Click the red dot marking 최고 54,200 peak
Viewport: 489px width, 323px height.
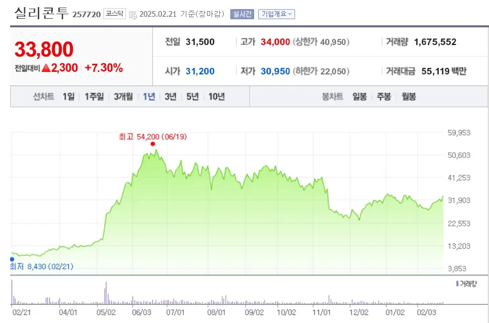[x=152, y=144]
